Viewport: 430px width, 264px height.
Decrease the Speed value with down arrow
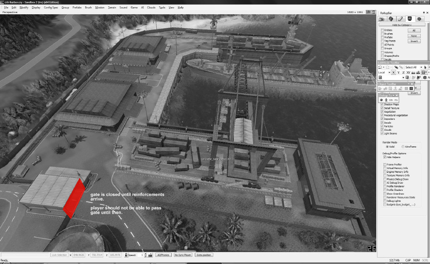[145, 256]
